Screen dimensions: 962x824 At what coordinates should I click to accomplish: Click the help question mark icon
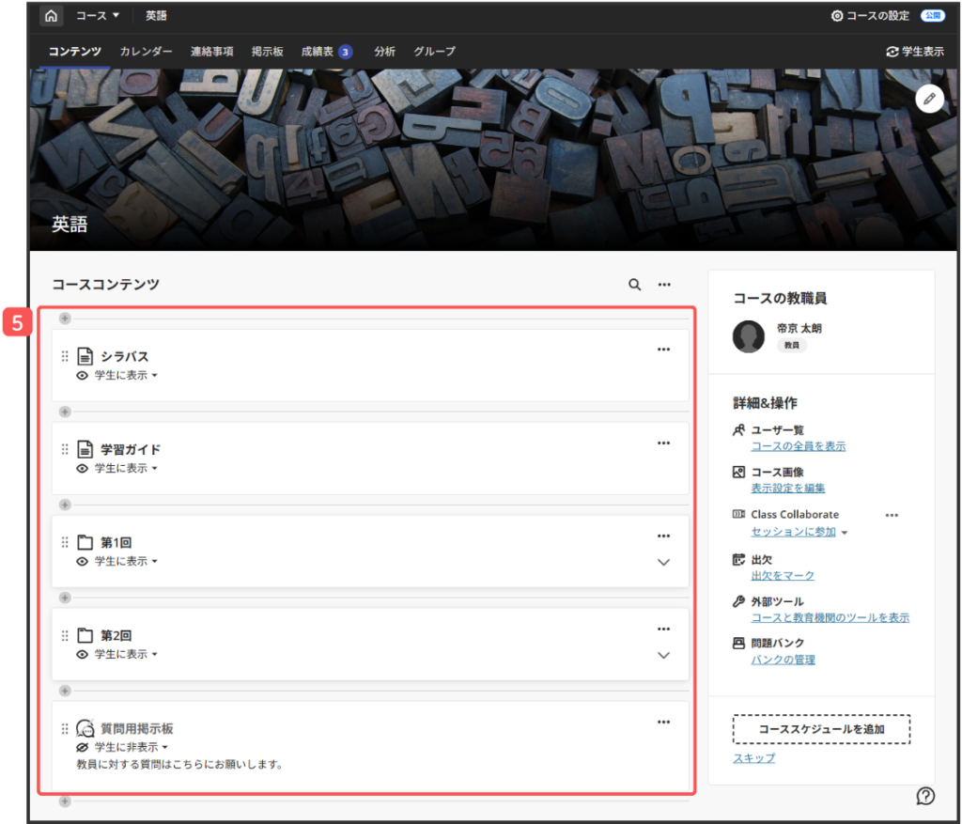tap(925, 796)
